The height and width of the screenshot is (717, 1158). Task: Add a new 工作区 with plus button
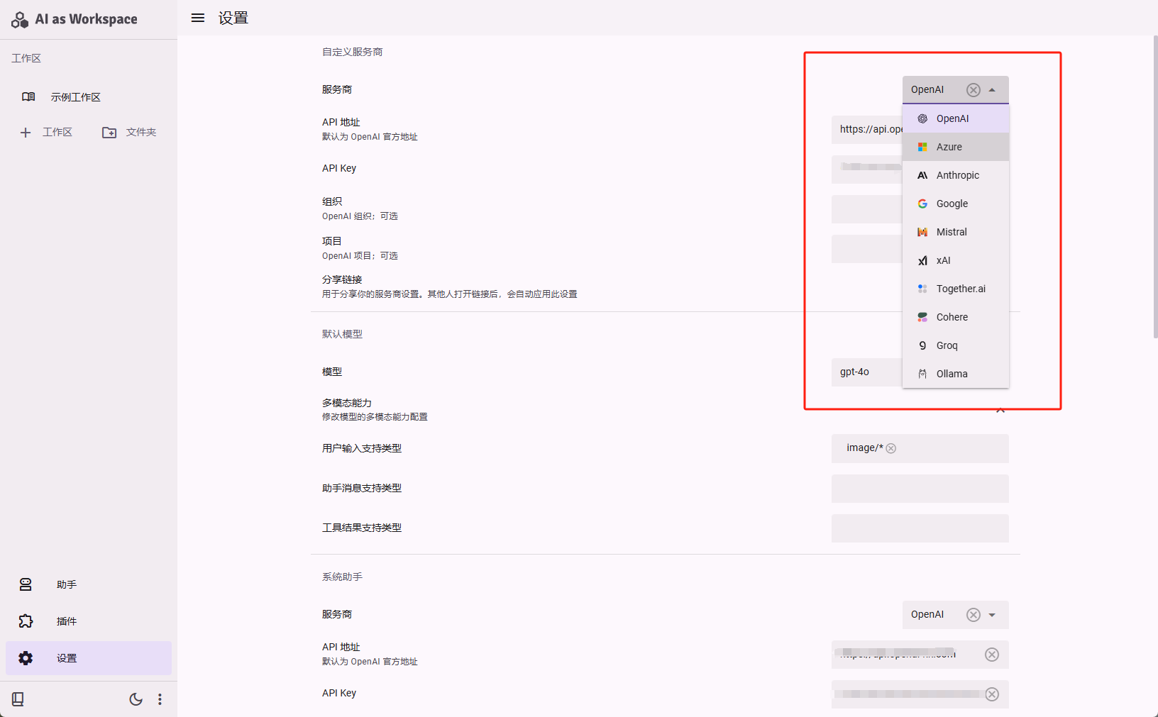46,133
